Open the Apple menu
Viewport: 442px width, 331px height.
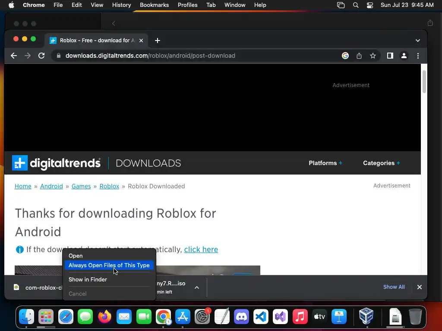coord(11,5)
